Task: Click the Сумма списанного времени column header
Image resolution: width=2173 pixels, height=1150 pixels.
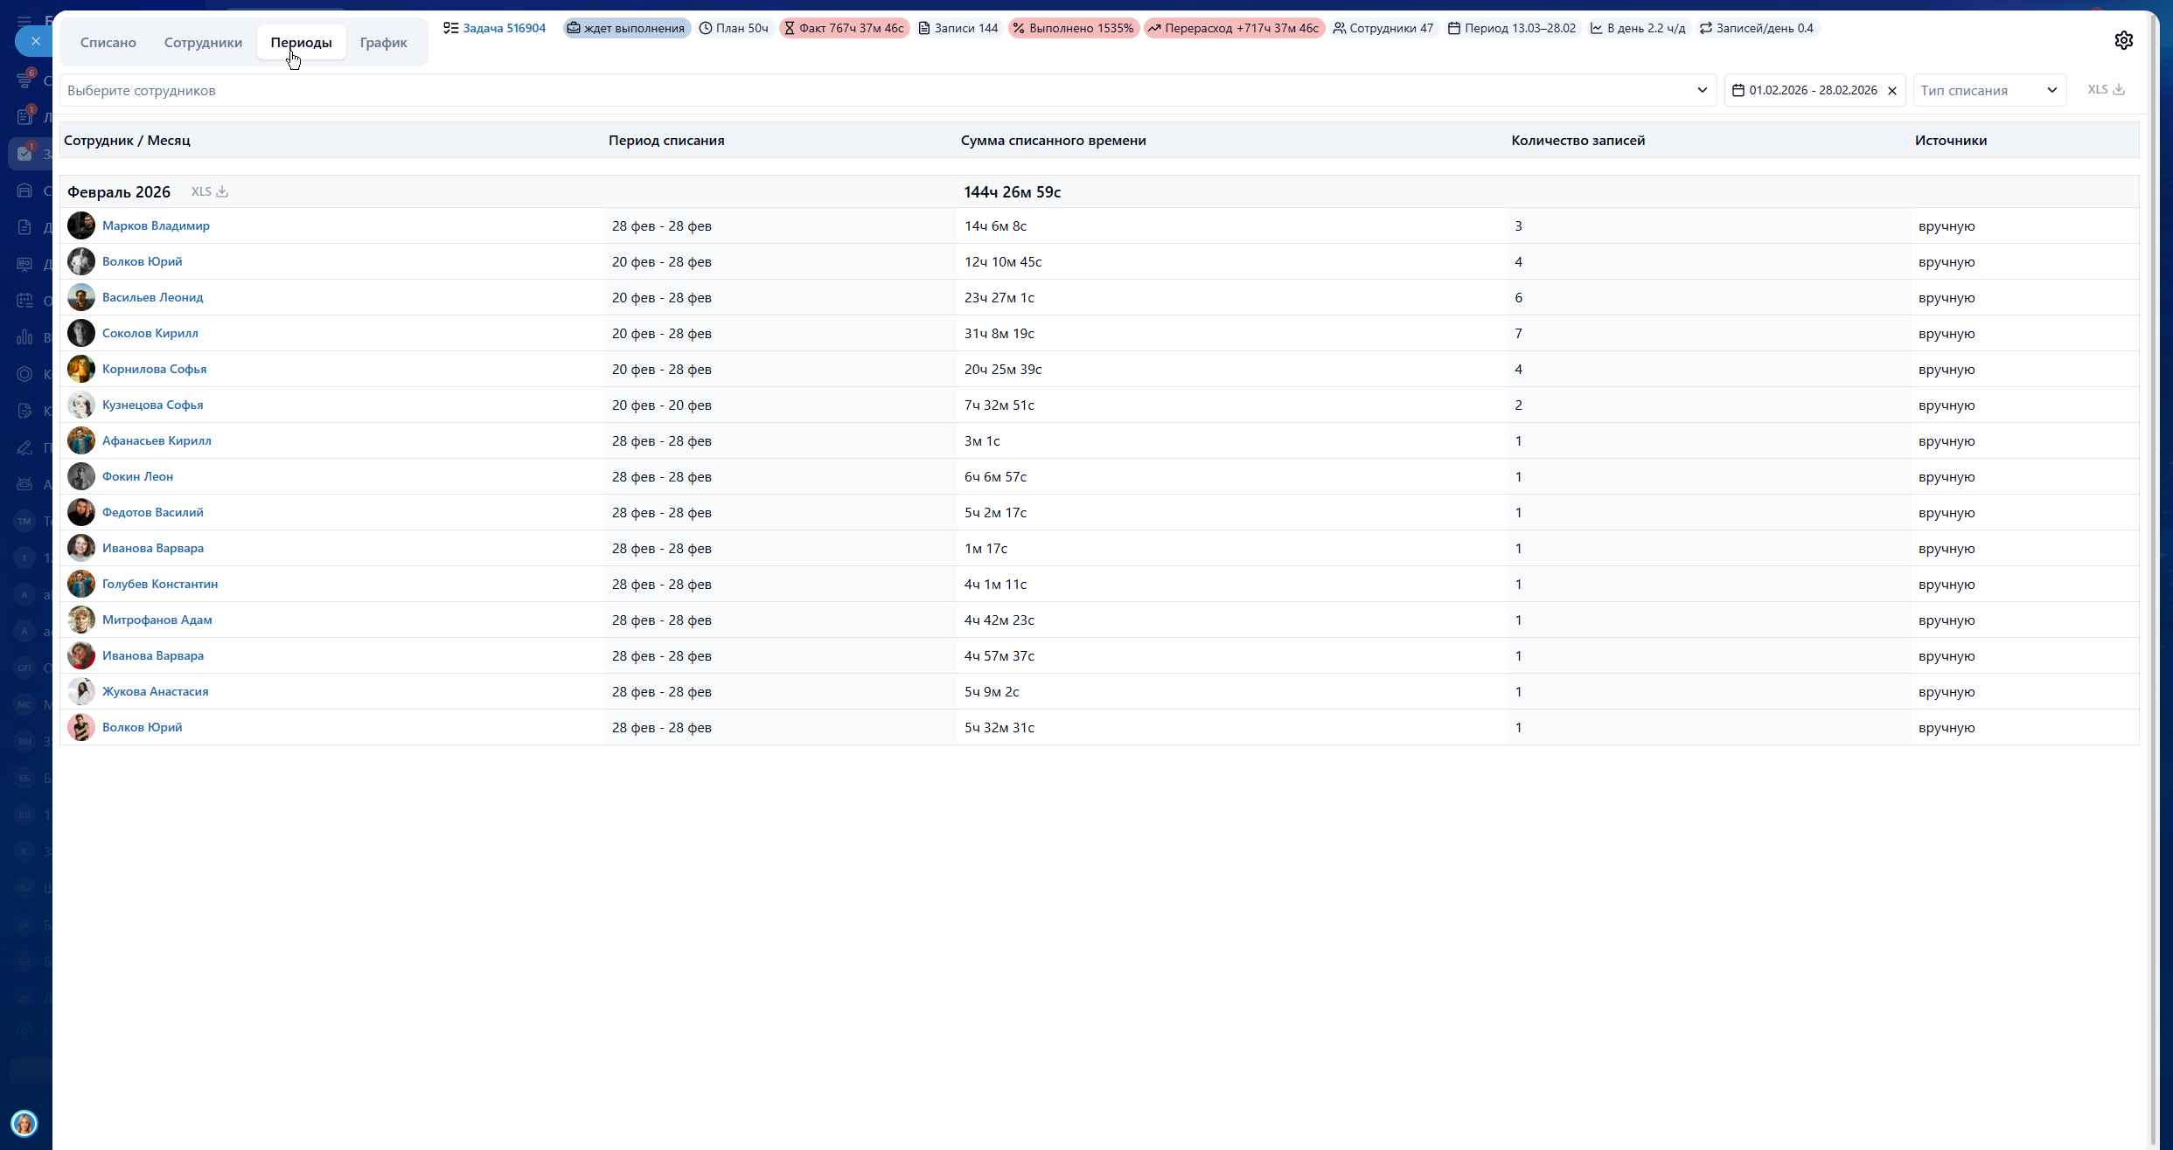Action: click(x=1053, y=140)
